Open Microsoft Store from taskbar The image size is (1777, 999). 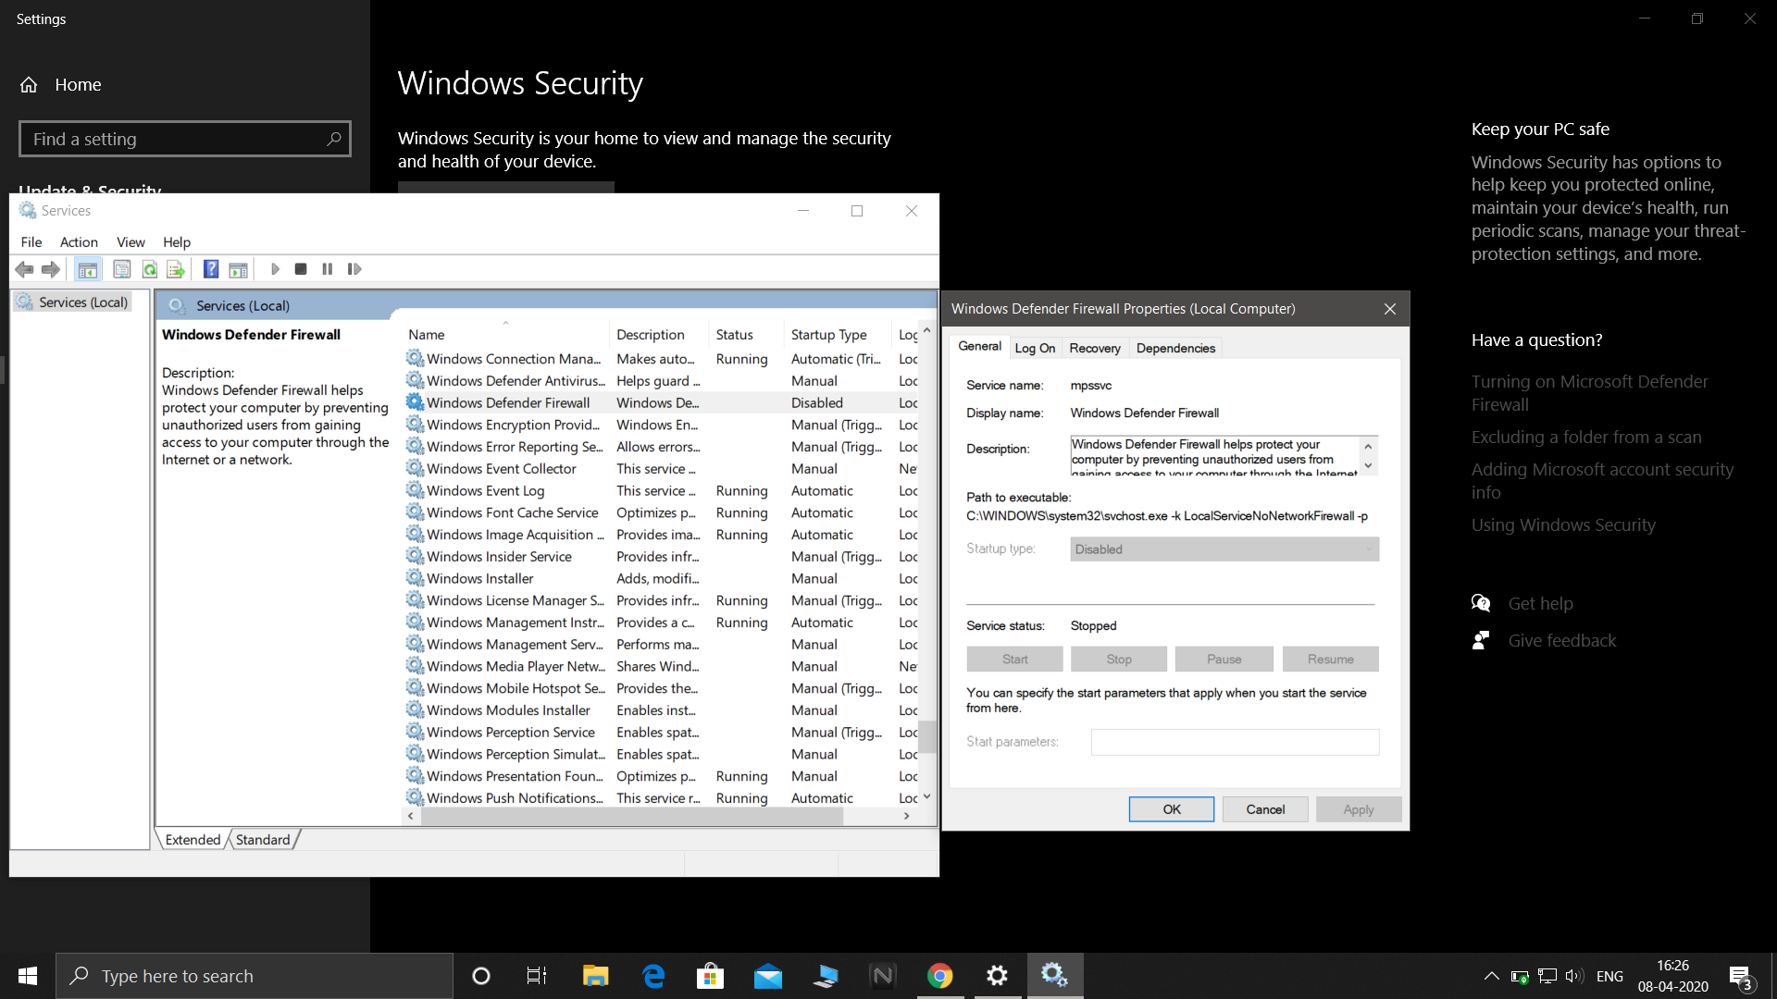pos(710,976)
